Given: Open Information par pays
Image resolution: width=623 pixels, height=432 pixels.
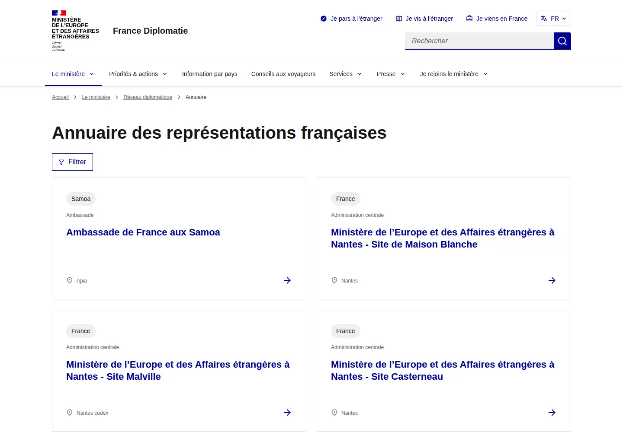Looking at the screenshot, I should [210, 74].
